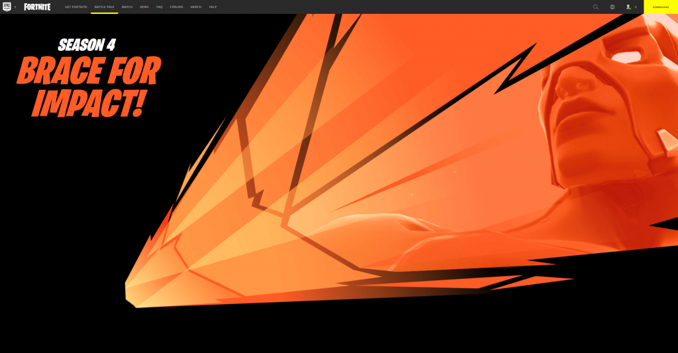Image resolution: width=678 pixels, height=353 pixels.
Task: Select the Battle Pass tab
Action: pyautogui.click(x=104, y=7)
